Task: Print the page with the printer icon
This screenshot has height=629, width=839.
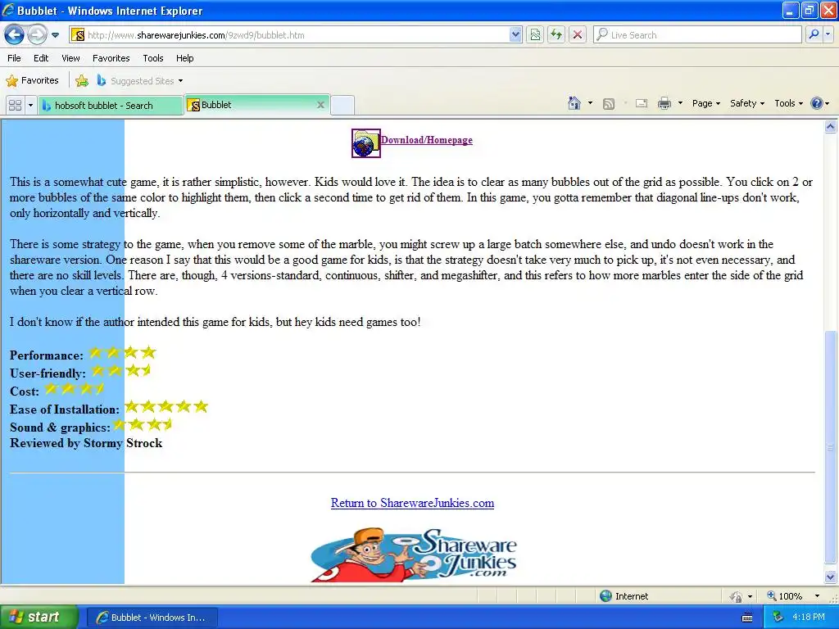Action: click(x=664, y=104)
